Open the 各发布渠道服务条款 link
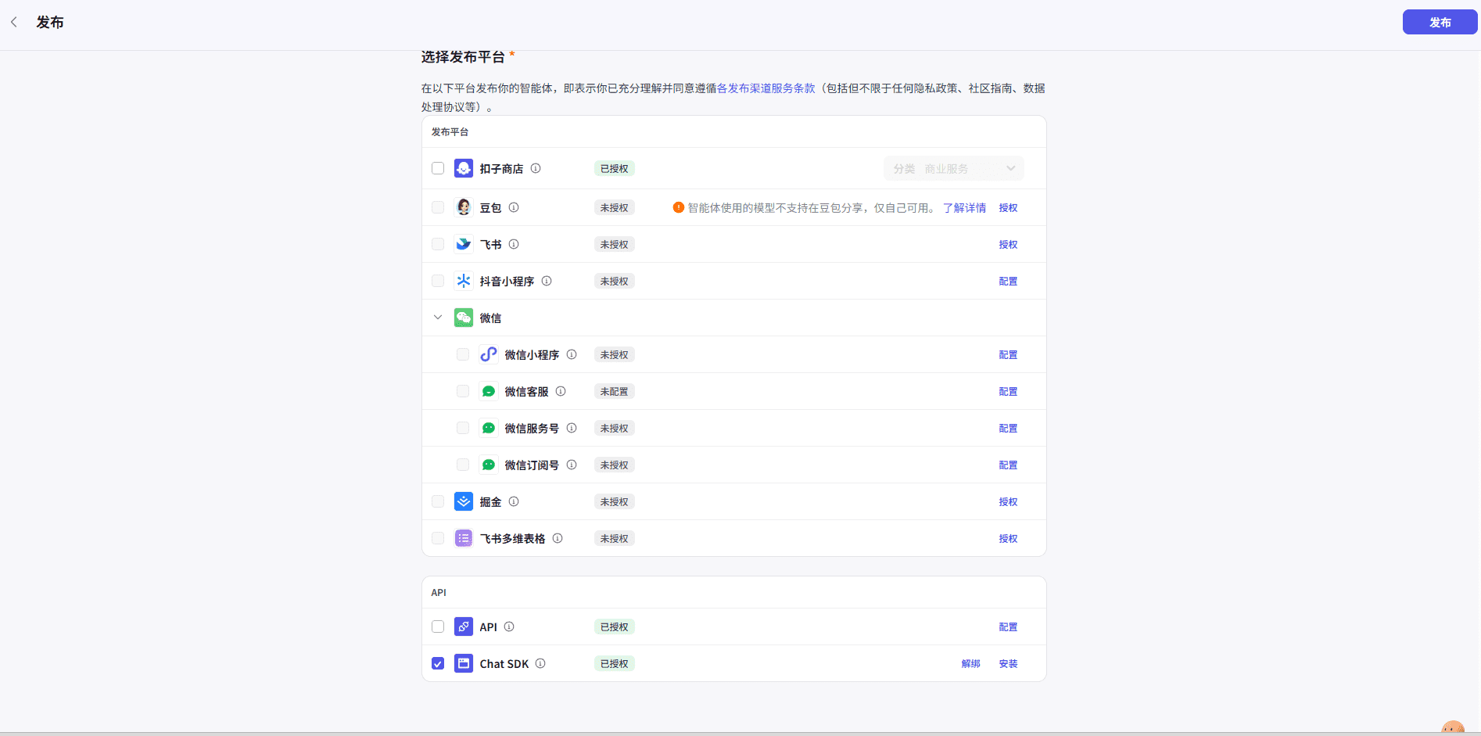The width and height of the screenshot is (1481, 736). pyautogui.click(x=766, y=88)
